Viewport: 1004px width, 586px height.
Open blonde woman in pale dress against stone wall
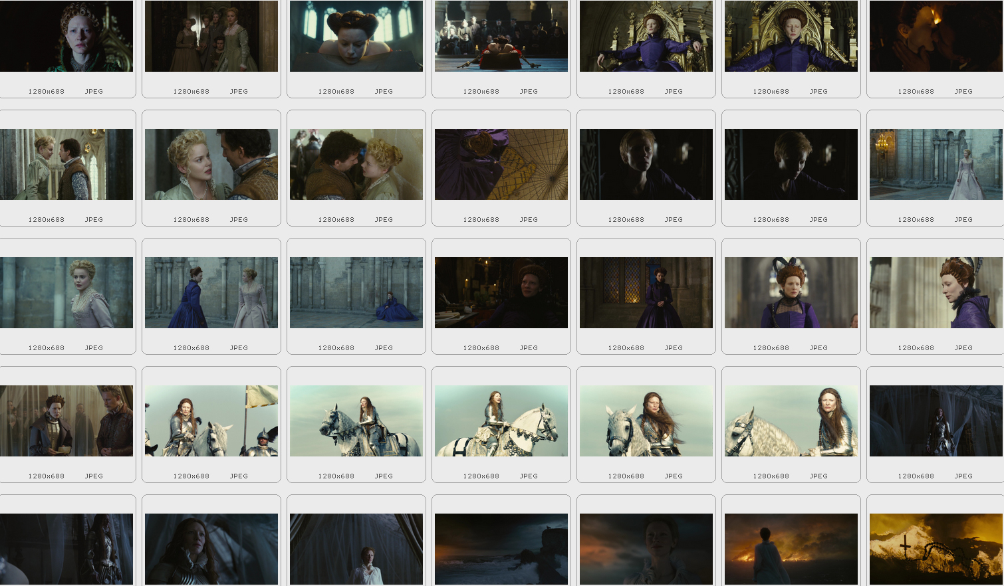point(66,292)
